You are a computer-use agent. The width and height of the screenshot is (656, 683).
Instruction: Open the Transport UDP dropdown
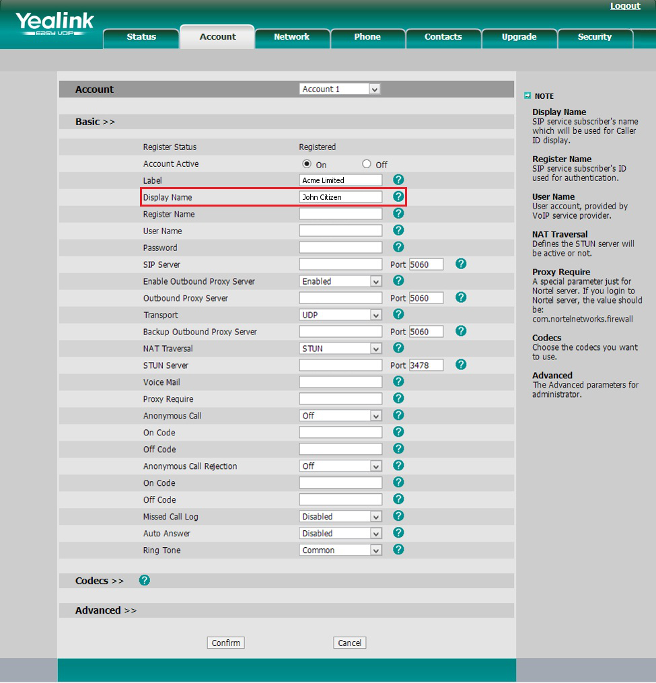coord(340,315)
